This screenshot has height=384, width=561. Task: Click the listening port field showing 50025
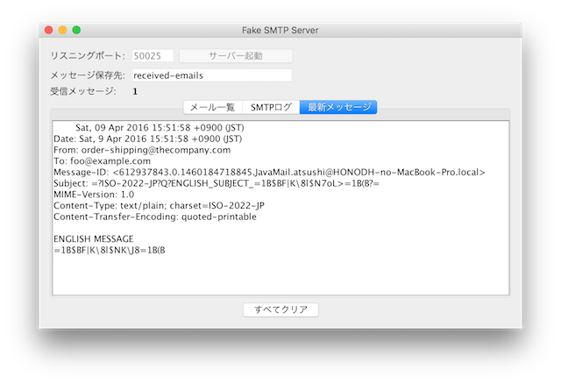tap(153, 56)
